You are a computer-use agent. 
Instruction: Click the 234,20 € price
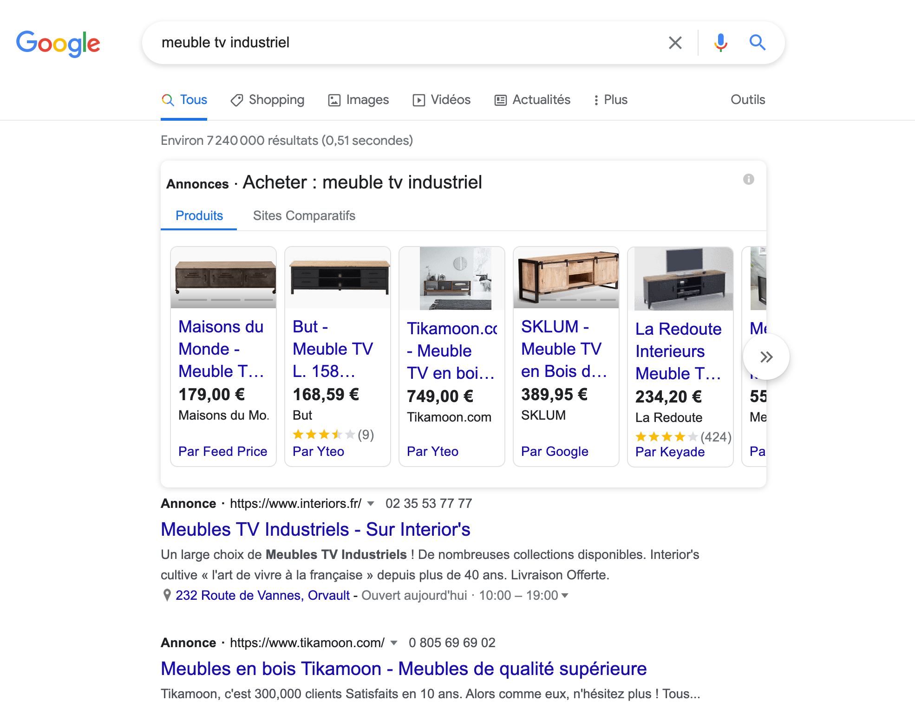[669, 397]
